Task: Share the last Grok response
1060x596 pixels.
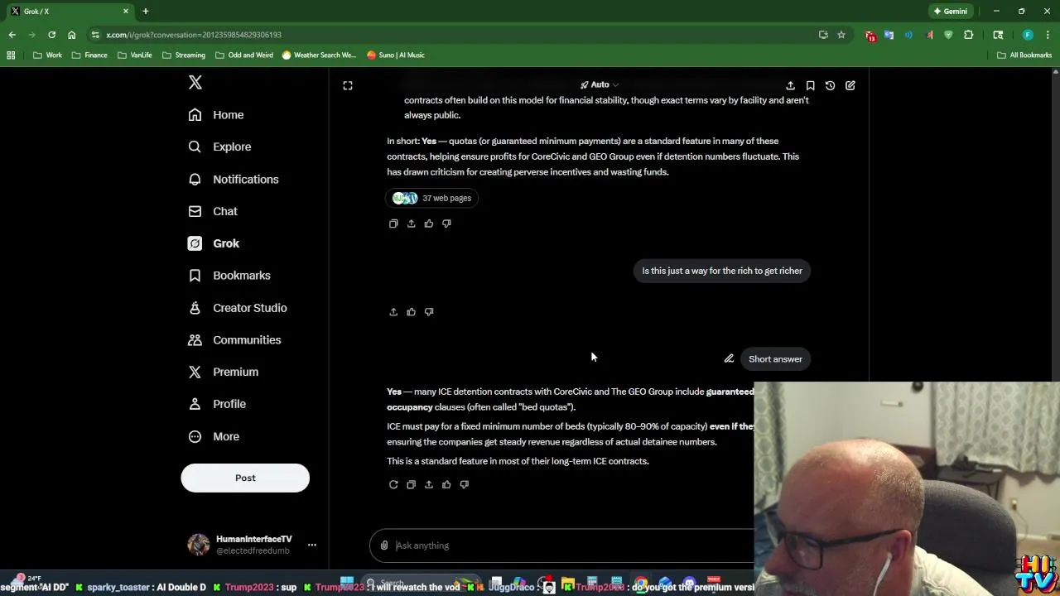Action: tap(429, 484)
